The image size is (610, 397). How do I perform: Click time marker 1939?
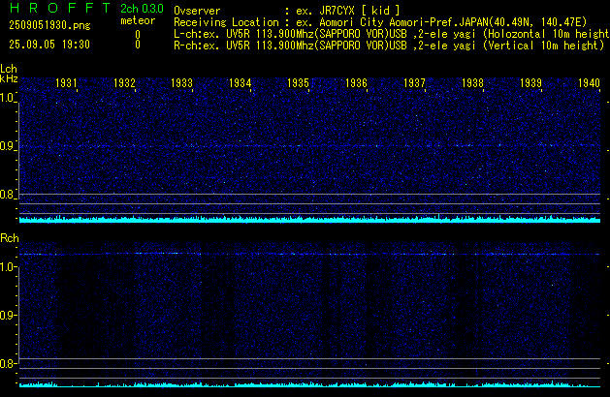530,82
